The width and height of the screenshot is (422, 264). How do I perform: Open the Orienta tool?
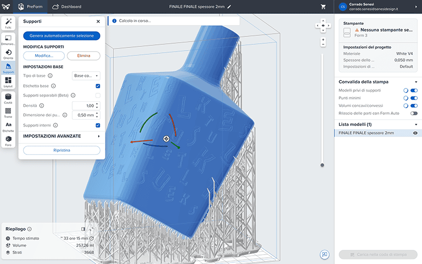(x=8, y=54)
